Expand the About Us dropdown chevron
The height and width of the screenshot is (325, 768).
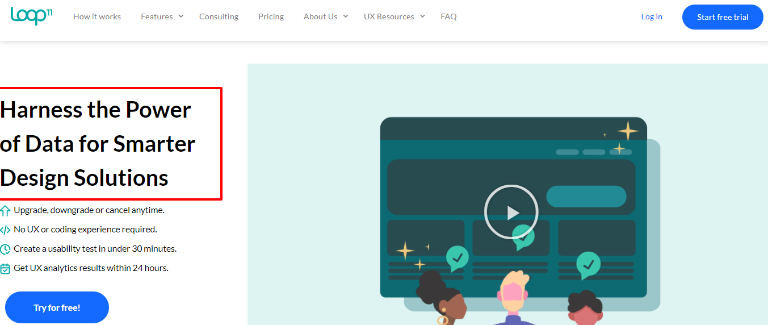[x=346, y=16]
